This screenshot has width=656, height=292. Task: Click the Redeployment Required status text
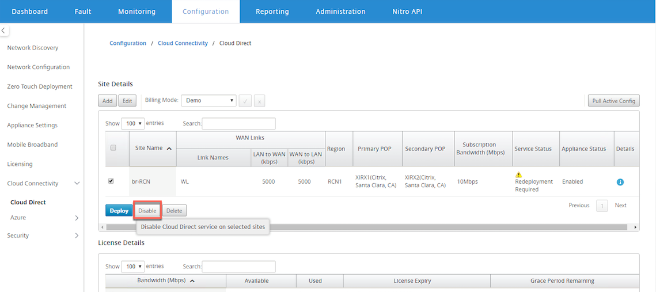click(534, 186)
